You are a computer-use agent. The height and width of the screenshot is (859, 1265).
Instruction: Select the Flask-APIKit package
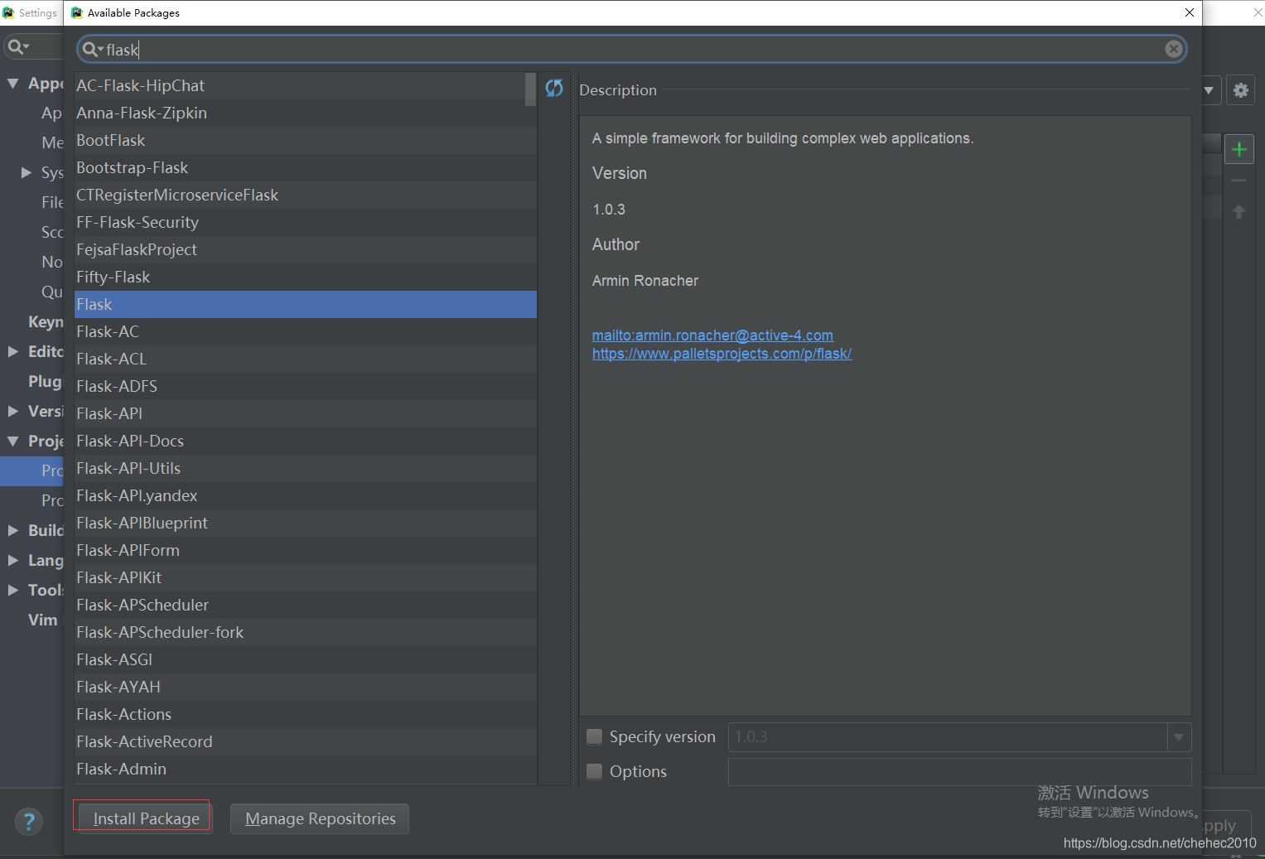[x=306, y=577]
